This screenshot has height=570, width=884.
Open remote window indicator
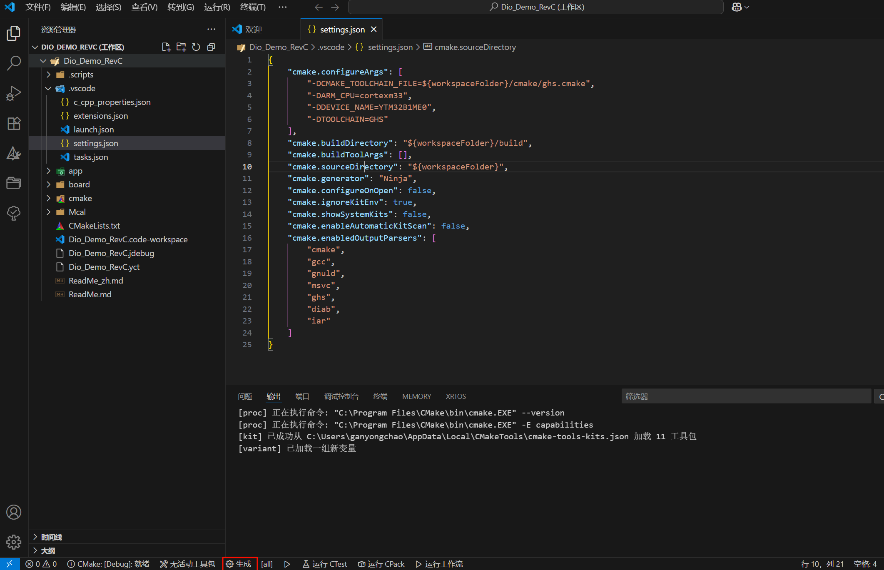point(10,564)
